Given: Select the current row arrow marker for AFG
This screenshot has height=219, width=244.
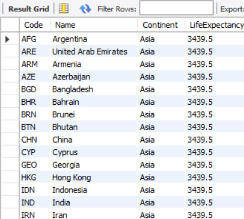Looking at the screenshot, I should (x=7, y=39).
